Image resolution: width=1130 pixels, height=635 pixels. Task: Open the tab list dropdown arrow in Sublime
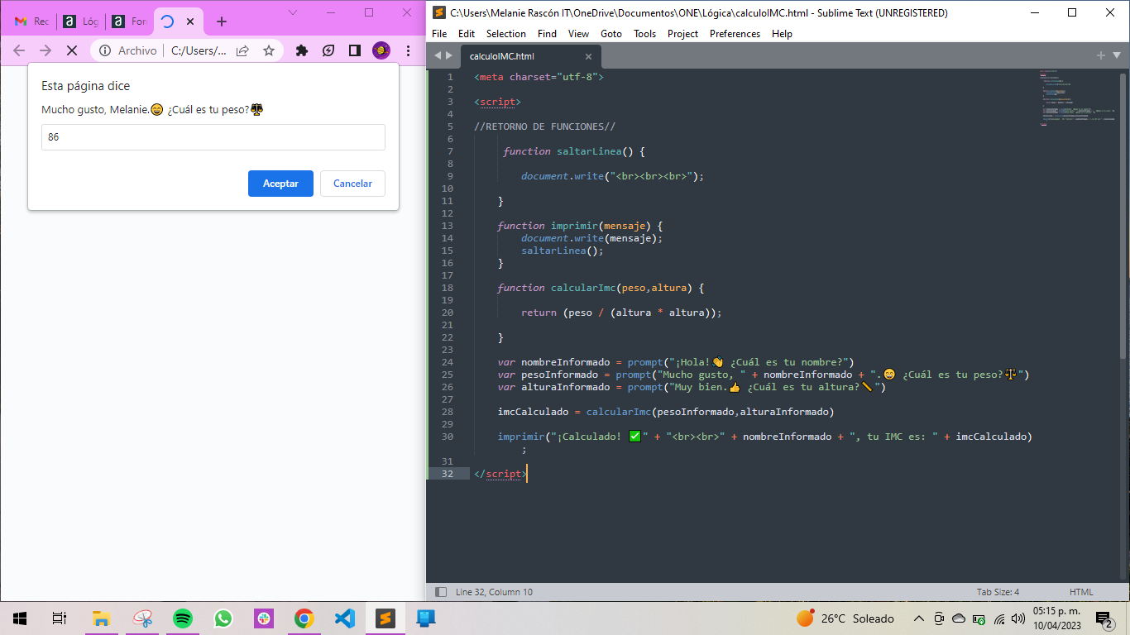1115,55
